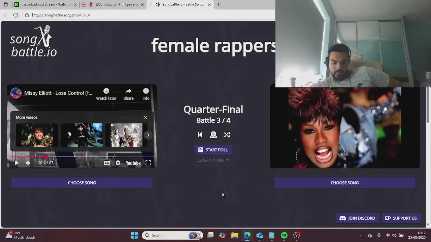The height and width of the screenshot is (242, 431).
Task: Open Notepad from taskbar
Action: pyautogui.click(x=272, y=235)
